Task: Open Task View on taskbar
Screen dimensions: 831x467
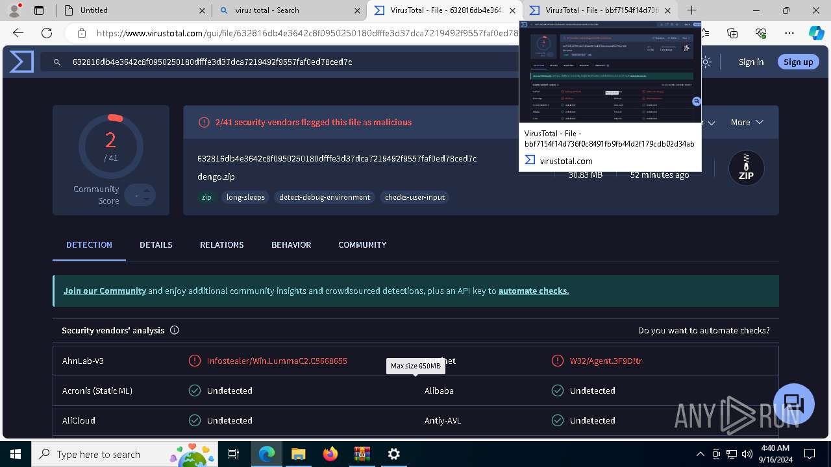Action: click(x=234, y=454)
